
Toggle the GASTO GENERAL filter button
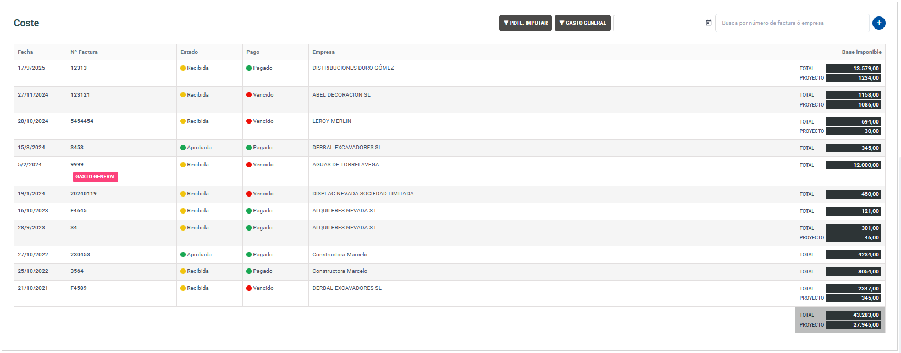click(x=582, y=23)
